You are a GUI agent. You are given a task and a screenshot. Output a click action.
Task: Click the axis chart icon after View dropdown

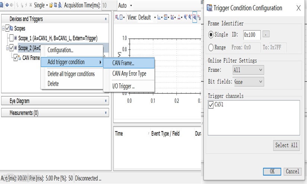click(159, 18)
